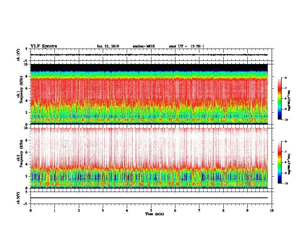The image size is (306, 236).
Task: Select the "start UT = 13:50: 1" header
Action: point(187,46)
